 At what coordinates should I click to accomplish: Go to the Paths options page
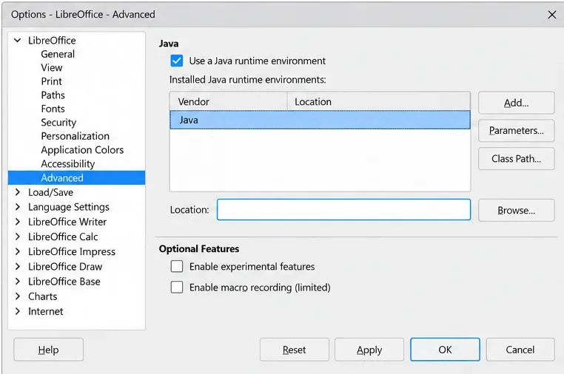[x=53, y=95]
